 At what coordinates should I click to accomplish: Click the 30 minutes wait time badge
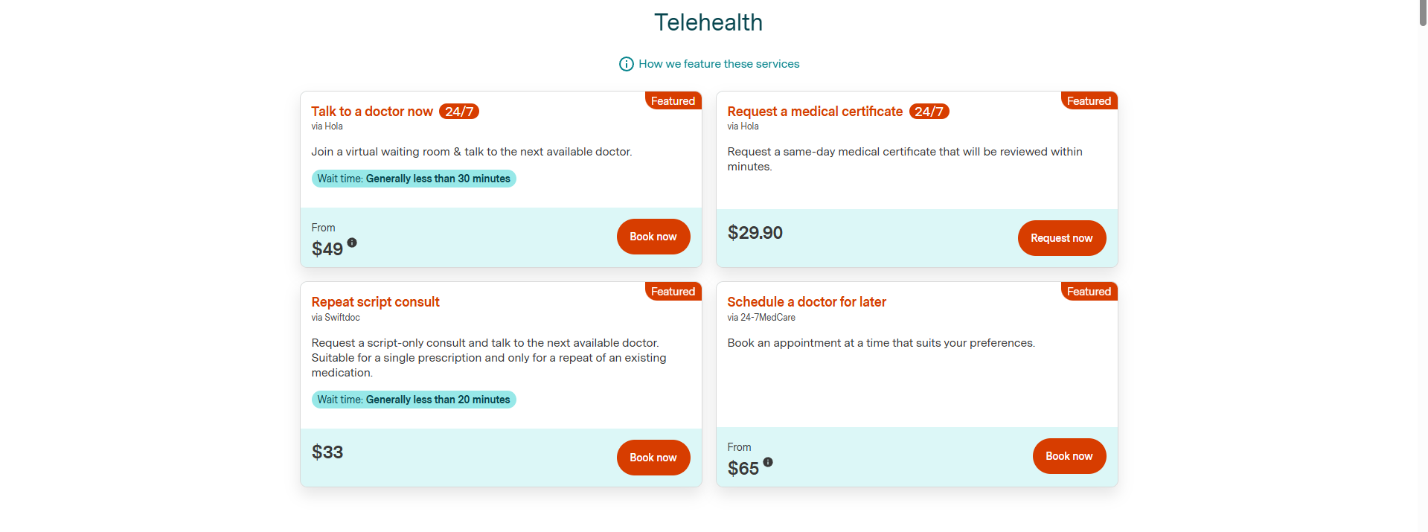pyautogui.click(x=414, y=179)
